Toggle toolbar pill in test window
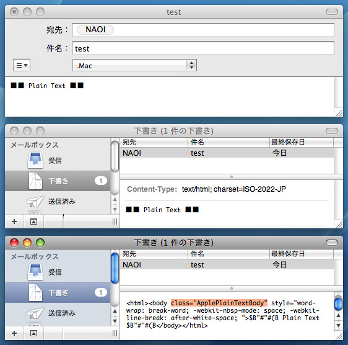348x345 pixels. pyautogui.click(x=331, y=12)
